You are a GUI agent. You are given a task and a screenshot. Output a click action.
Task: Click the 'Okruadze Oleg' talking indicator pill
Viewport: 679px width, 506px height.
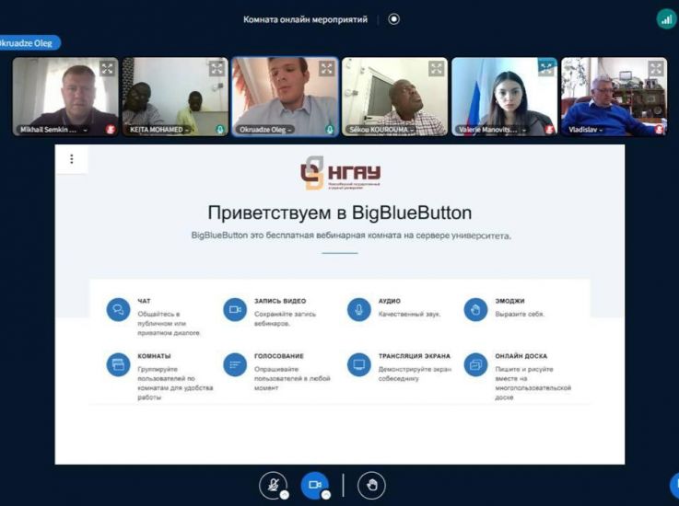tap(30, 42)
